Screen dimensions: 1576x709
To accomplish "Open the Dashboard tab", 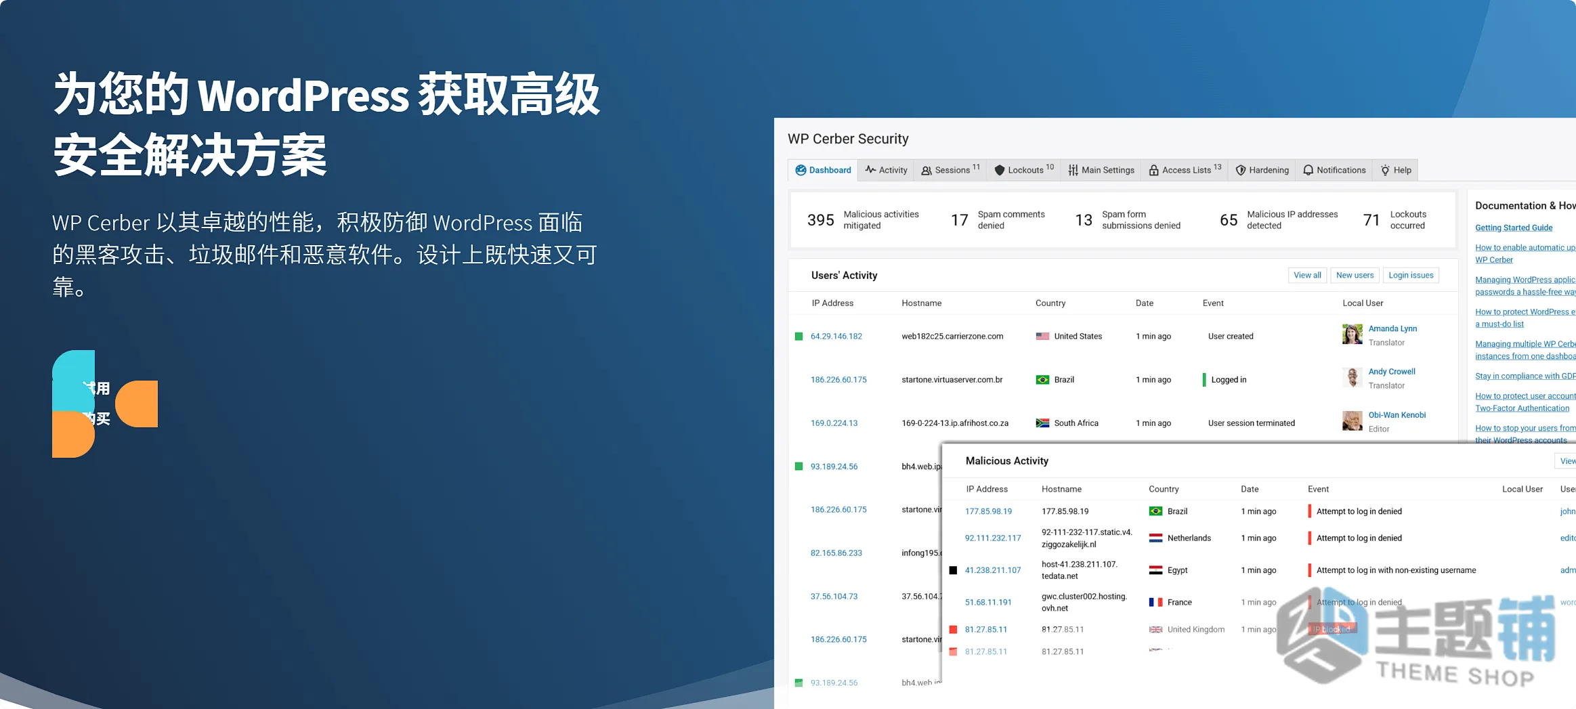I will [x=823, y=170].
